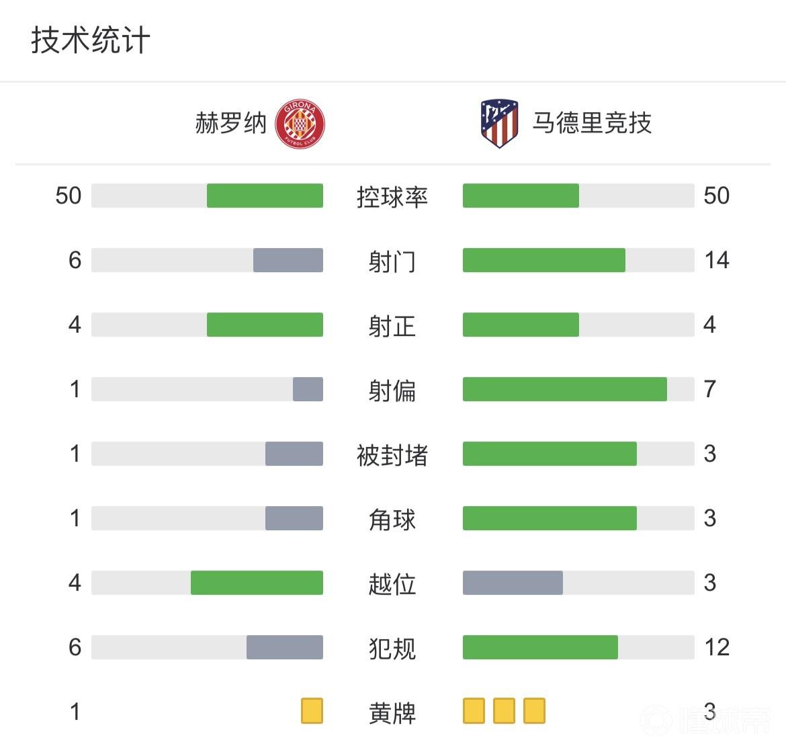The height and width of the screenshot is (744, 786).
Task: Open the 赫罗纳 team name link
Action: (x=231, y=124)
